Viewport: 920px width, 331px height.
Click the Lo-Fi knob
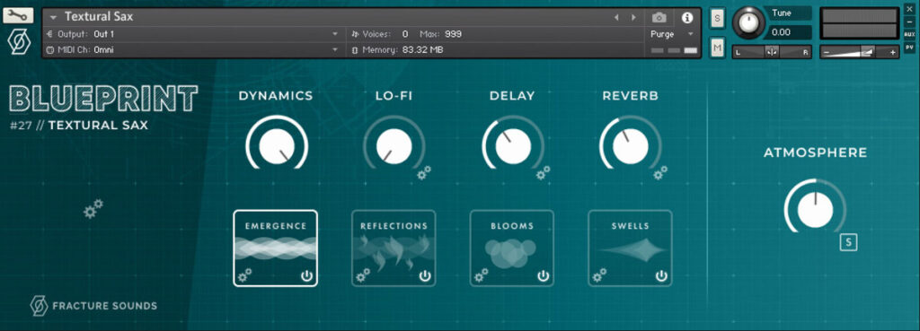coord(394,145)
